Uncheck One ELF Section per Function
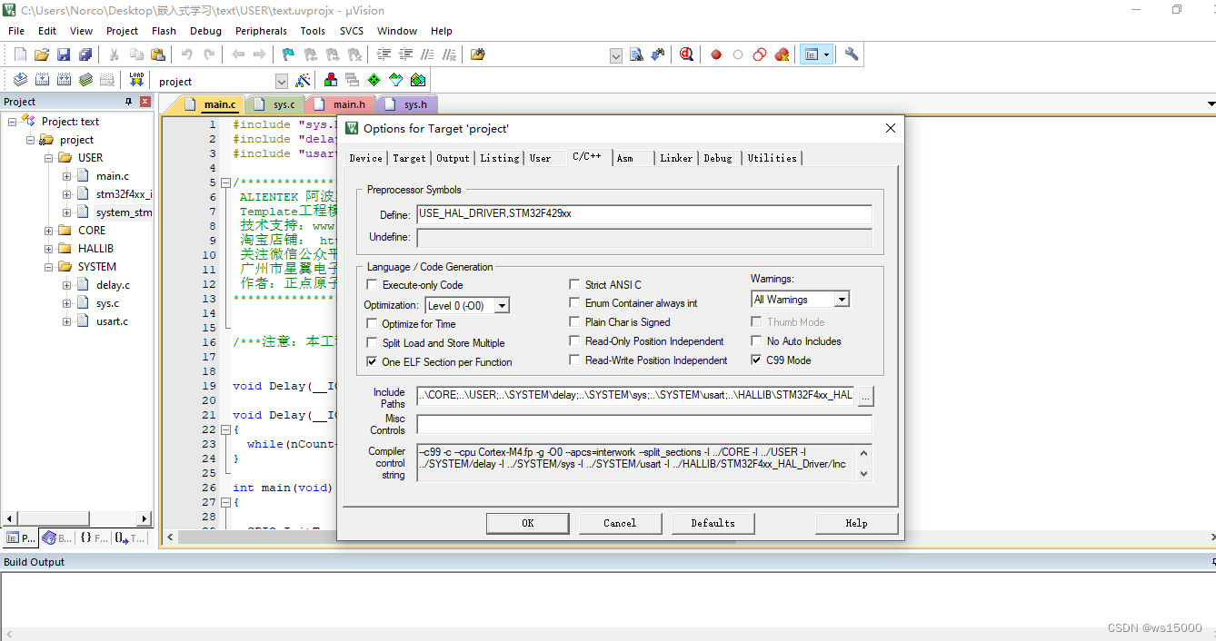 (x=372, y=361)
